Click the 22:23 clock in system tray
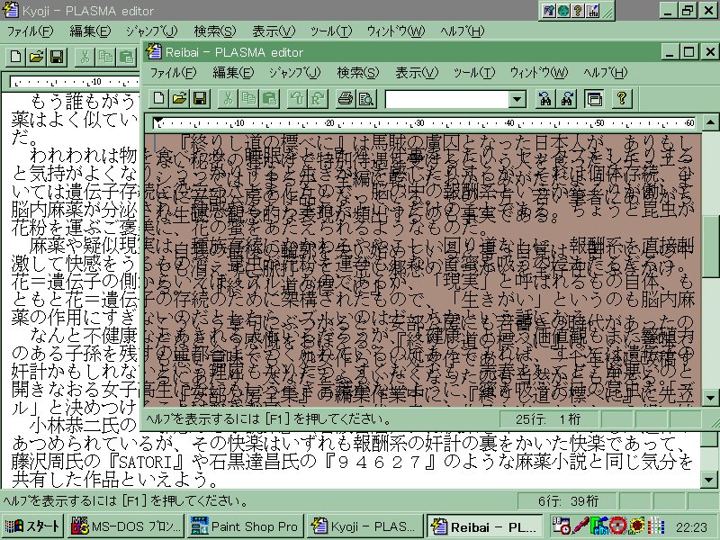 691,527
